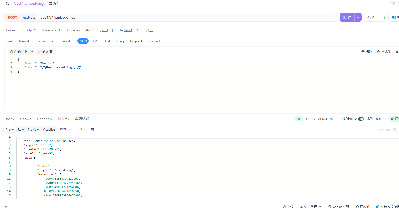Open the POST method dropdown

tap(12, 17)
